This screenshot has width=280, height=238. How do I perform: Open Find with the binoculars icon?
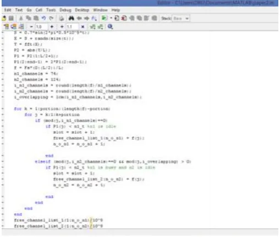click(72, 18)
